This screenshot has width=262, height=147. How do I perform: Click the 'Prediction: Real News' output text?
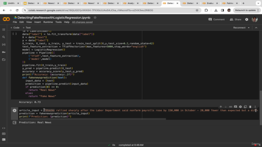click(x=35, y=122)
